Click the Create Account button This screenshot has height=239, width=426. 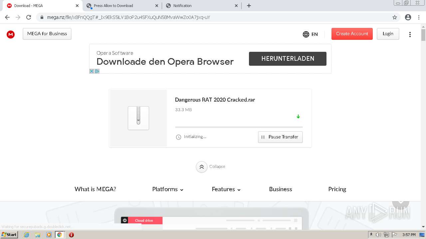(x=352, y=34)
